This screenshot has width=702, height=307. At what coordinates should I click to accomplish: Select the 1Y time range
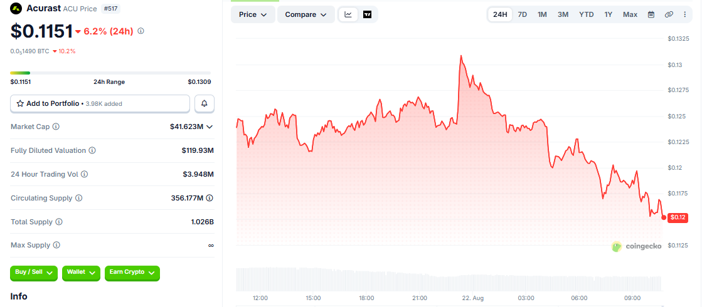[x=609, y=14]
